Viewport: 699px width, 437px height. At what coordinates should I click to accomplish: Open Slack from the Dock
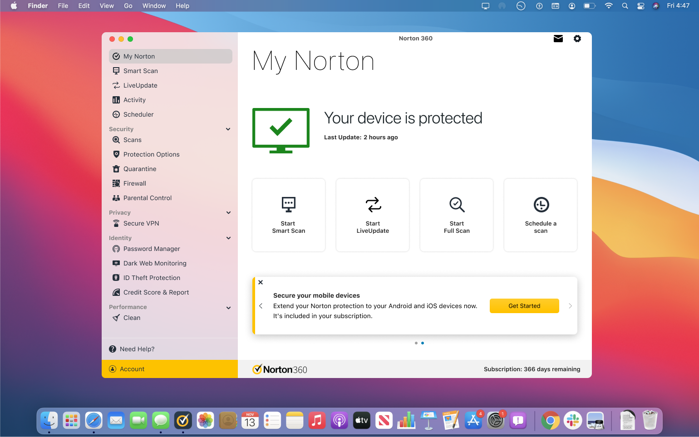point(573,421)
